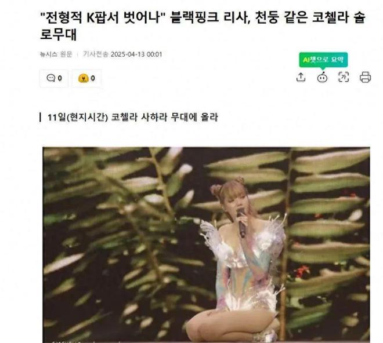Click the AI chatbot robot icon
Viewport: 383px width, 343px height.
click(x=322, y=78)
